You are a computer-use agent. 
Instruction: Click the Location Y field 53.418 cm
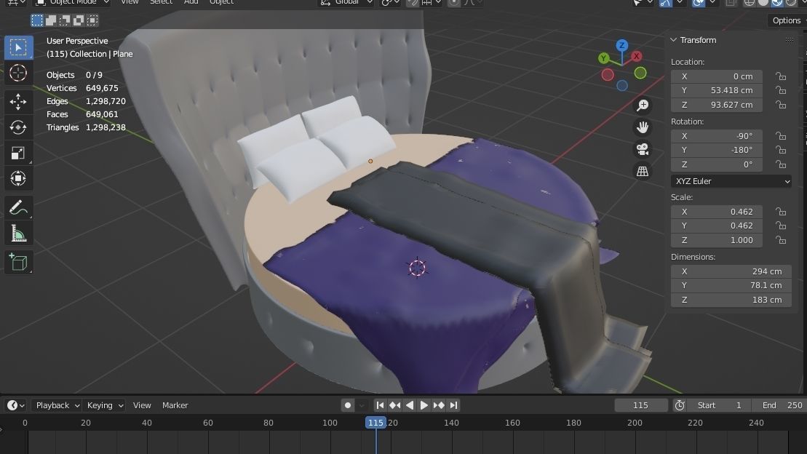point(717,90)
